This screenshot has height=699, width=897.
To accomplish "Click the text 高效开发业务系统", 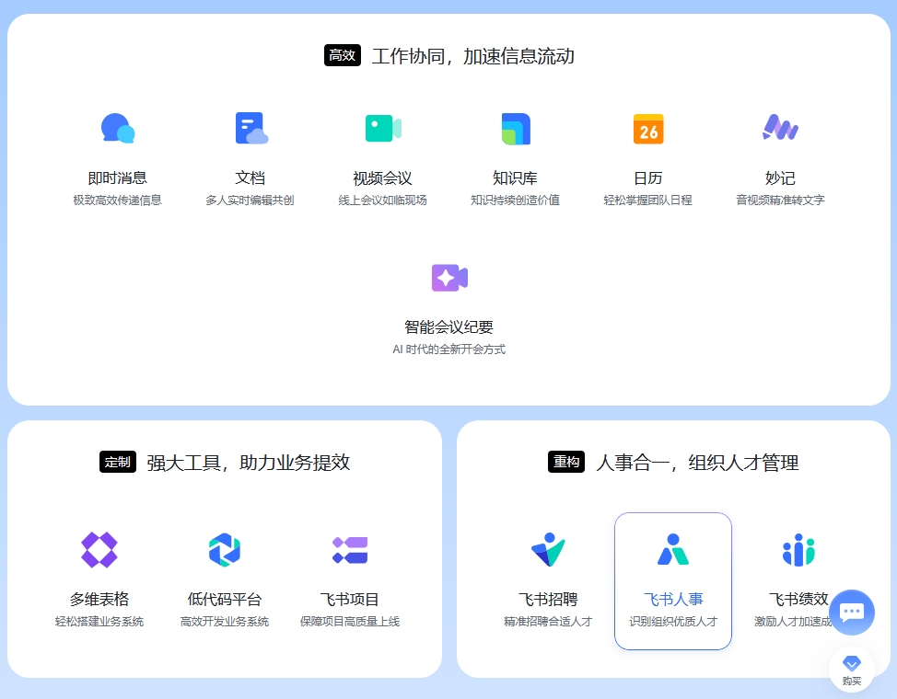I will pyautogui.click(x=225, y=621).
